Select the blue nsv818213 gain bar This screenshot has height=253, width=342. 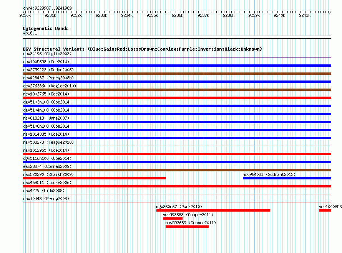click(x=177, y=122)
